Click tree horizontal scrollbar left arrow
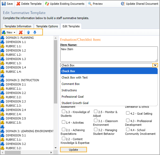Screen dimensions: 160x155 tap(2, 152)
